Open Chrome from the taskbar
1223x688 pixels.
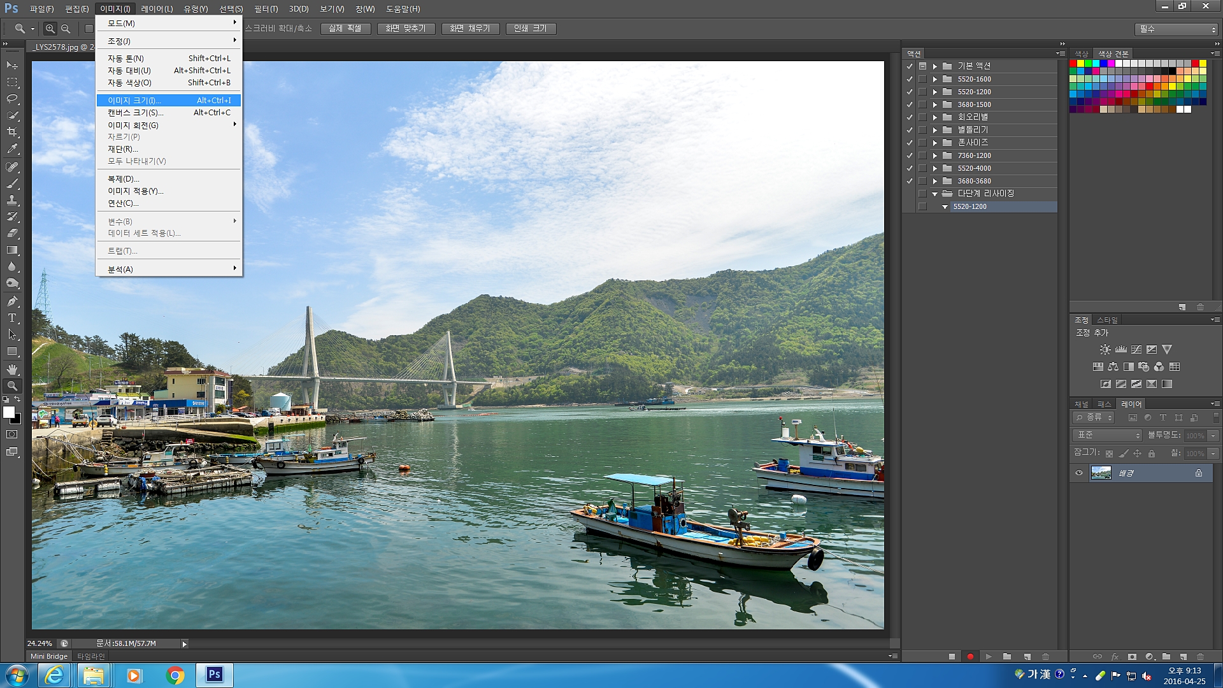175,675
